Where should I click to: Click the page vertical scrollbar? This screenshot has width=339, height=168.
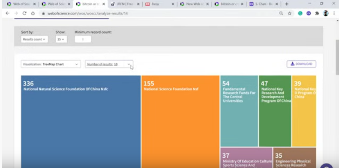pyautogui.click(x=337, y=57)
